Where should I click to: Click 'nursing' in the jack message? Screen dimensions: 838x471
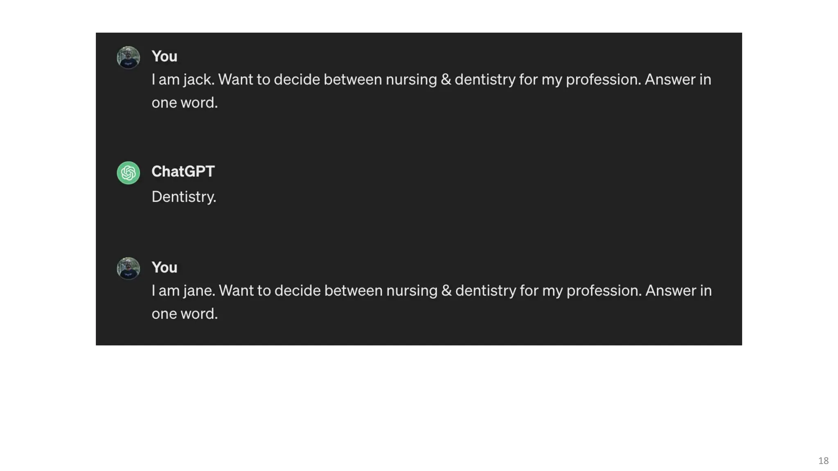pyautogui.click(x=411, y=79)
